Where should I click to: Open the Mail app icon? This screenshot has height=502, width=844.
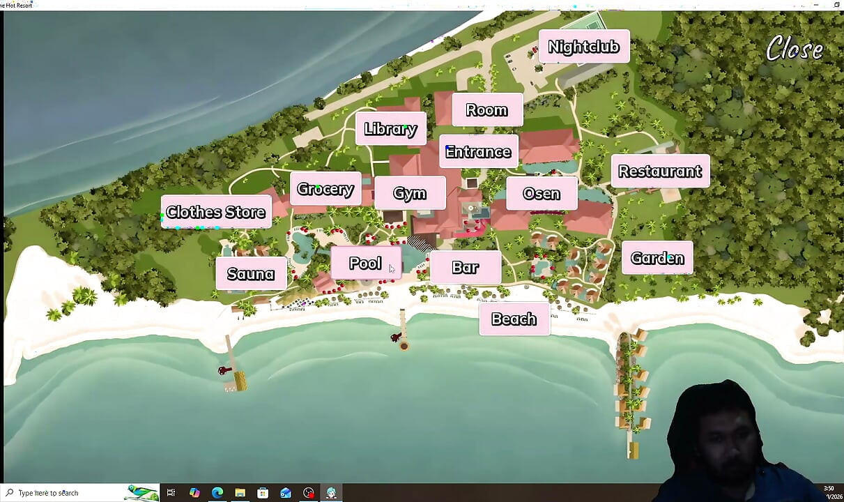click(x=286, y=493)
